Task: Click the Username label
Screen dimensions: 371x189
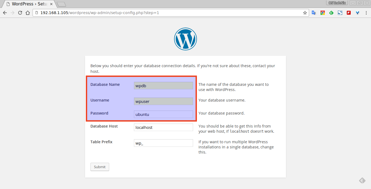Action: tap(100, 100)
